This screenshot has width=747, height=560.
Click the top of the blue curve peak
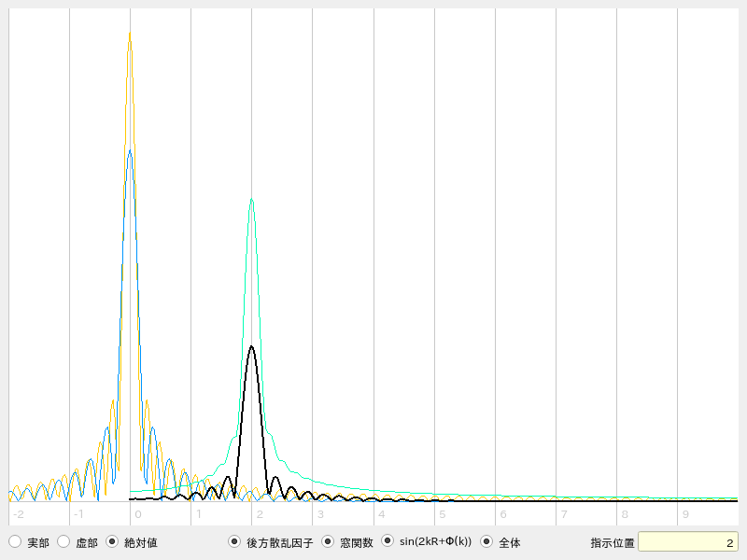click(x=129, y=150)
